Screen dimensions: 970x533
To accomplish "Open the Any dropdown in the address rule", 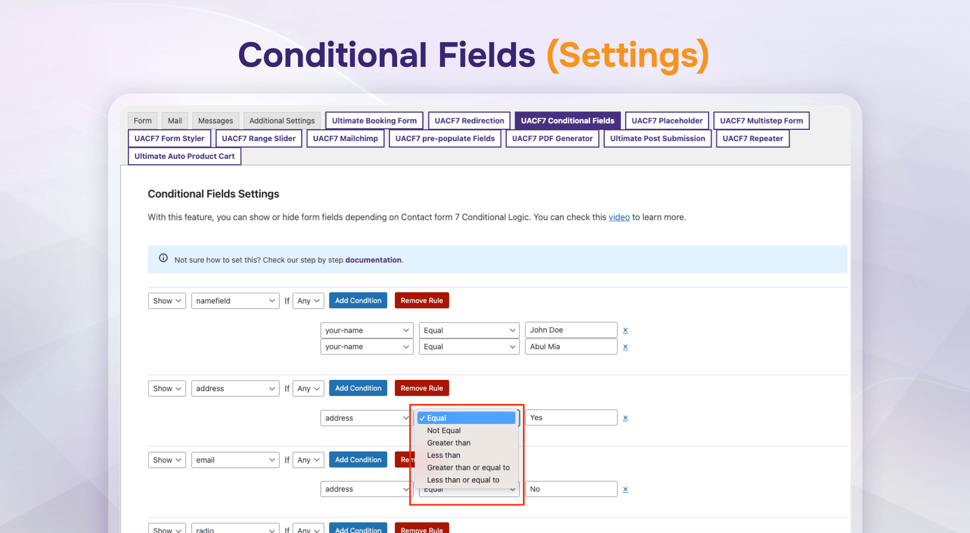I will click(x=308, y=389).
